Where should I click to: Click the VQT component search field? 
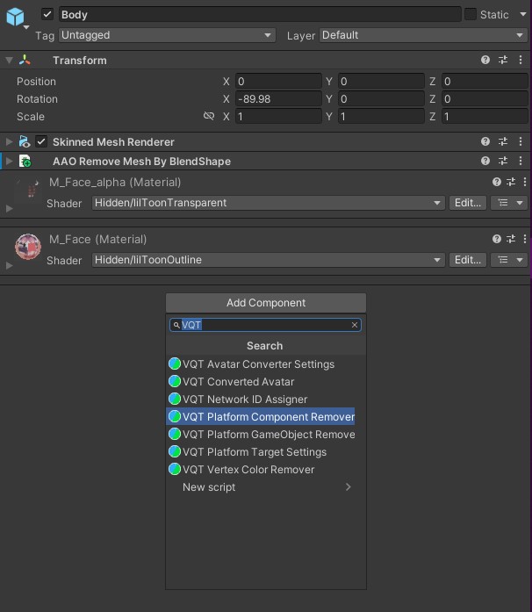tap(265, 325)
